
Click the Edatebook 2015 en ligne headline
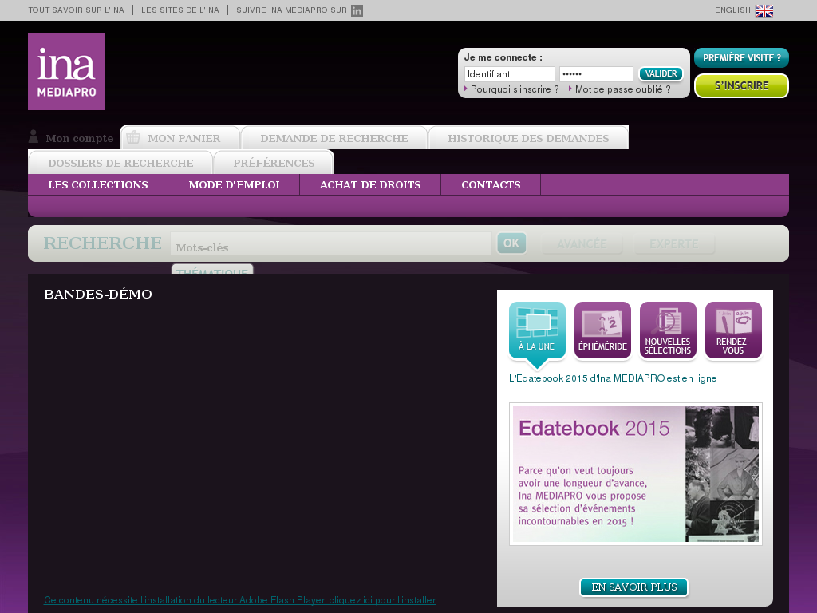click(x=613, y=378)
